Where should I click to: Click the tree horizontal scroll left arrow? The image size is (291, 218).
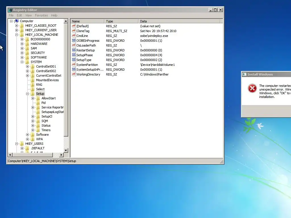coord(10,155)
